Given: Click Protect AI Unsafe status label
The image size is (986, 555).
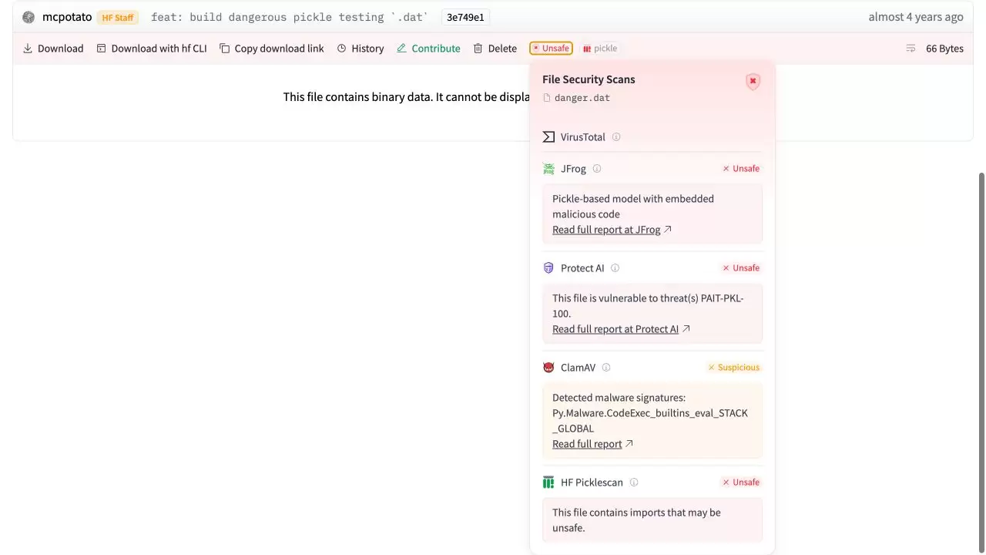Looking at the screenshot, I should [x=741, y=268].
